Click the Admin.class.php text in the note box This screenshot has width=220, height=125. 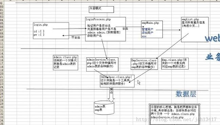(183, 114)
